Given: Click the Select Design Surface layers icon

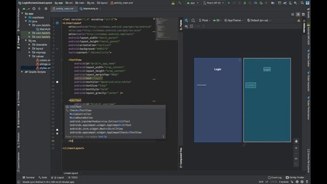Looking at the screenshot, I should click(x=186, y=20).
